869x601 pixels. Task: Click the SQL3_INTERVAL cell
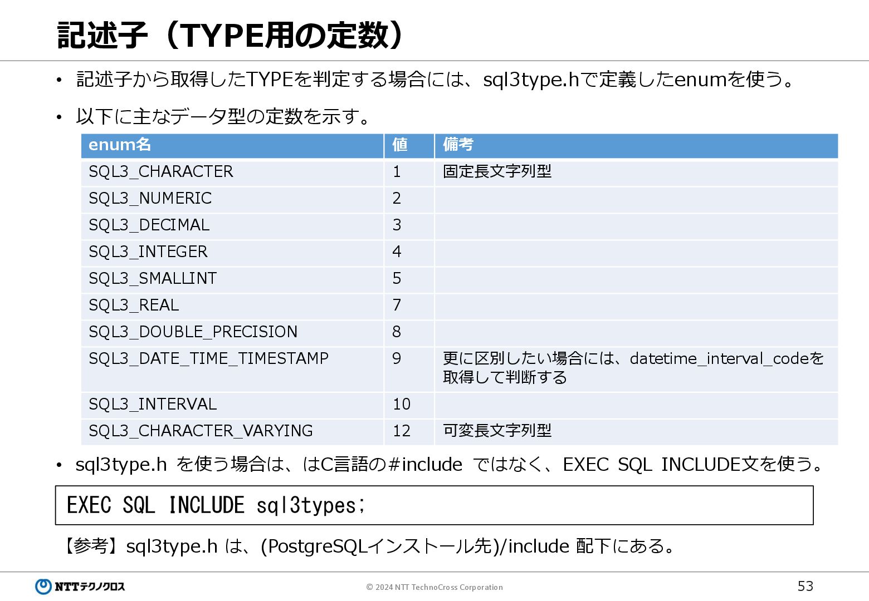pyautogui.click(x=232, y=405)
